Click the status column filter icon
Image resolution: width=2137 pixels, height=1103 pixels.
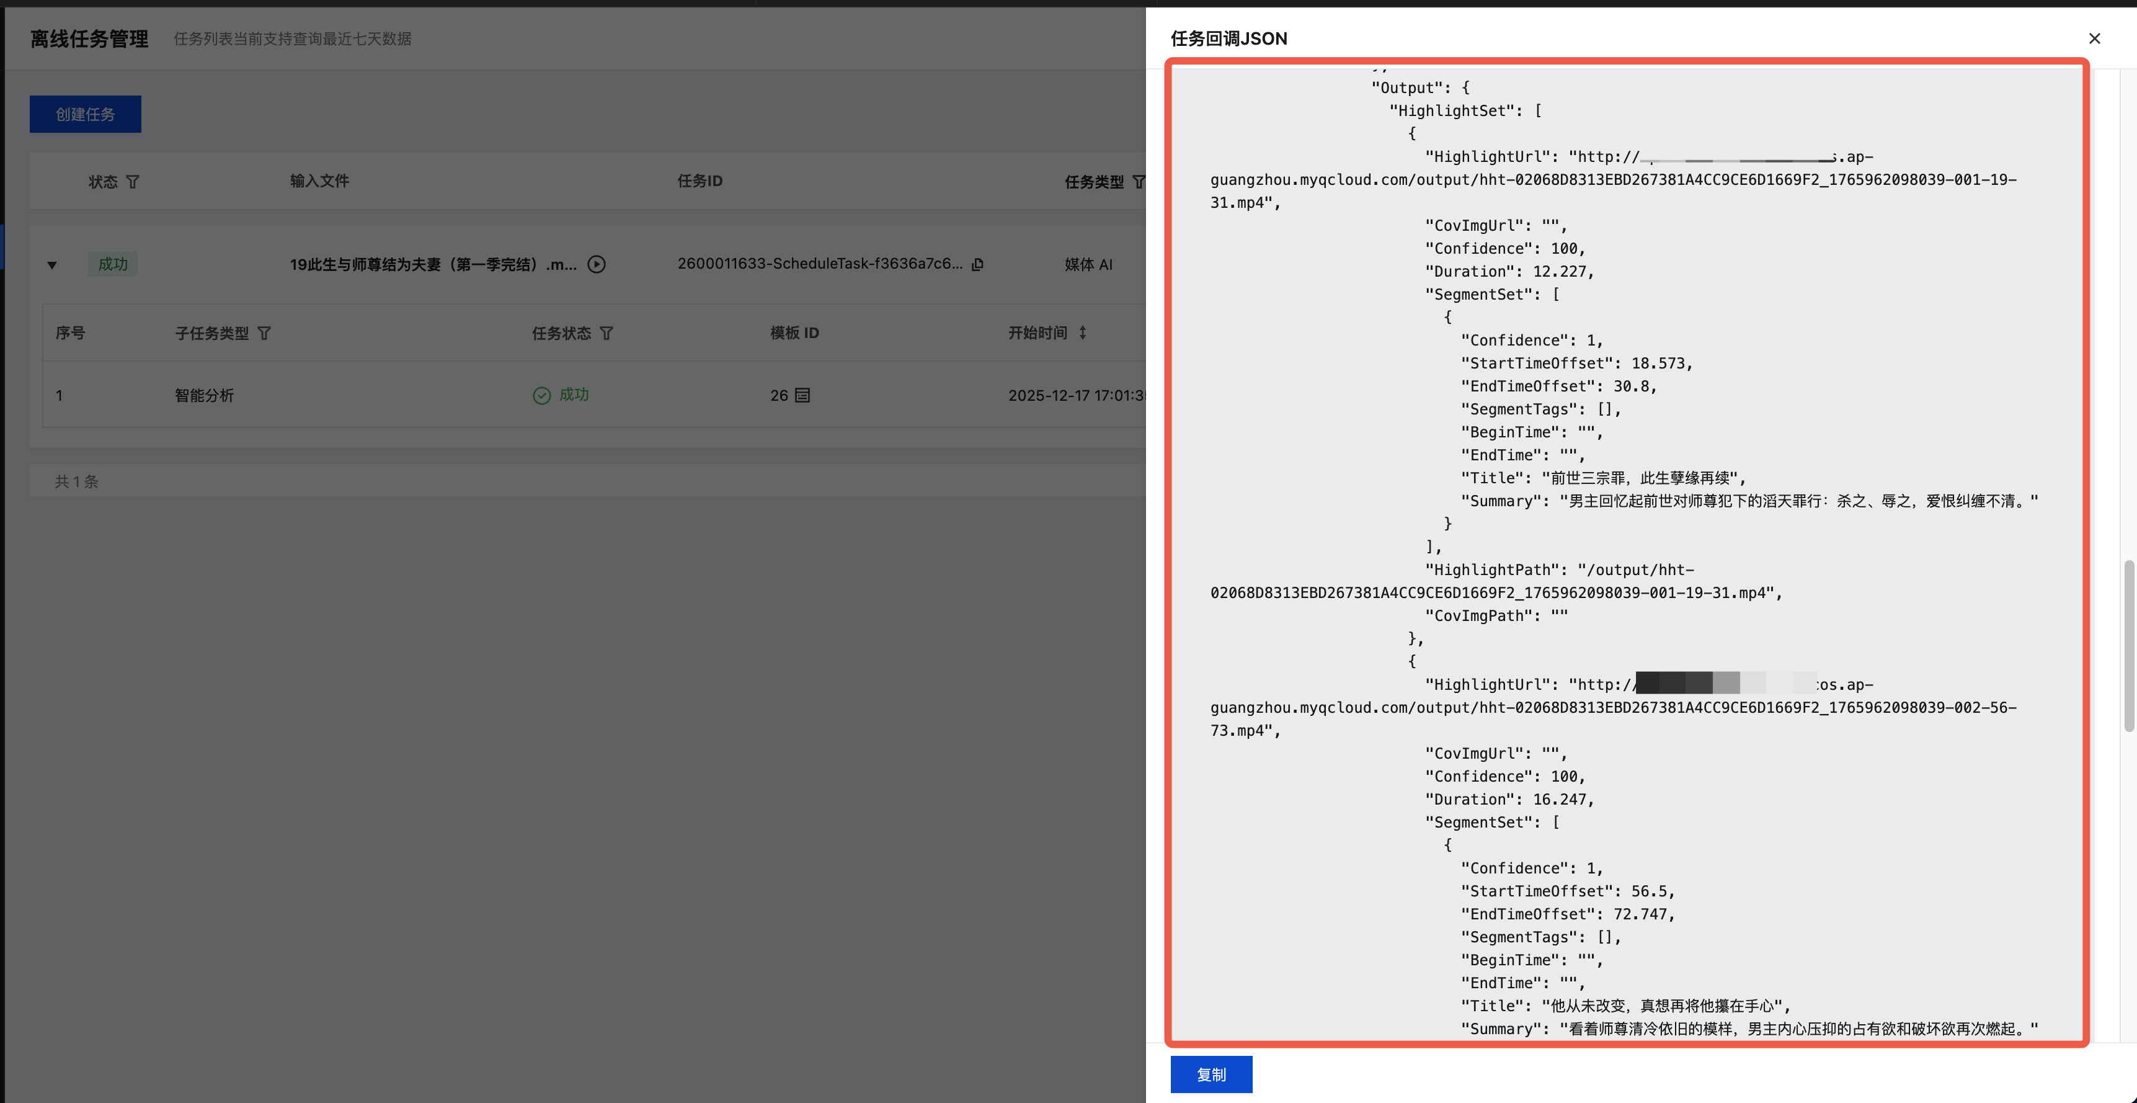(x=133, y=182)
